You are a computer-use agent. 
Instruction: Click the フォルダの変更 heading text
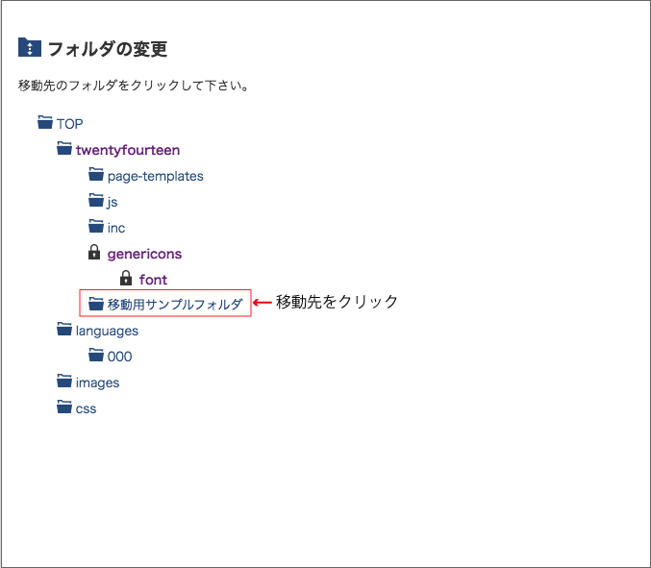click(x=108, y=49)
